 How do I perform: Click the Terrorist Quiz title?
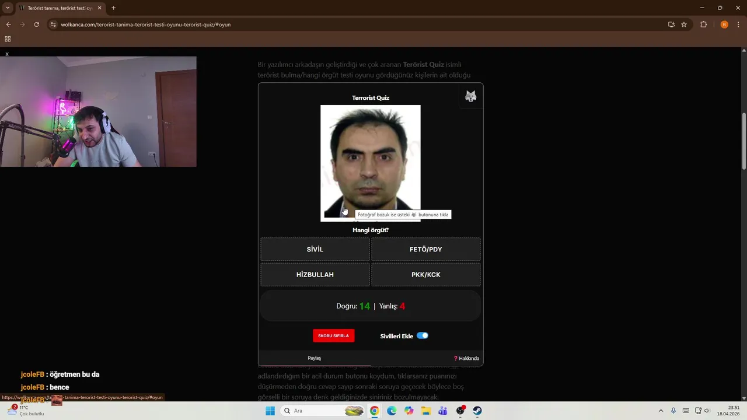tap(370, 97)
